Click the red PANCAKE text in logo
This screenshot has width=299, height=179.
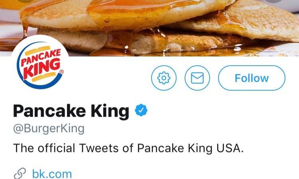coord(41,58)
